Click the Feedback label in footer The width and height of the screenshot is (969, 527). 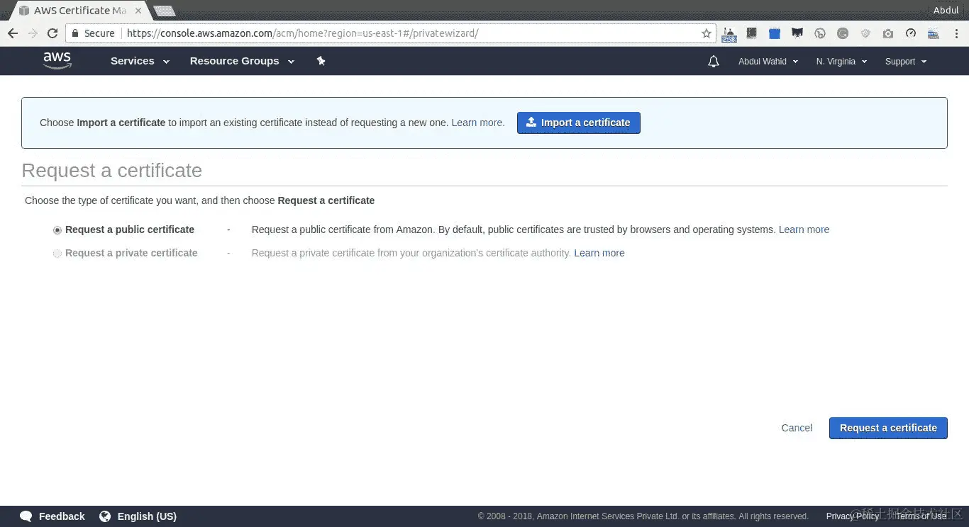point(62,516)
